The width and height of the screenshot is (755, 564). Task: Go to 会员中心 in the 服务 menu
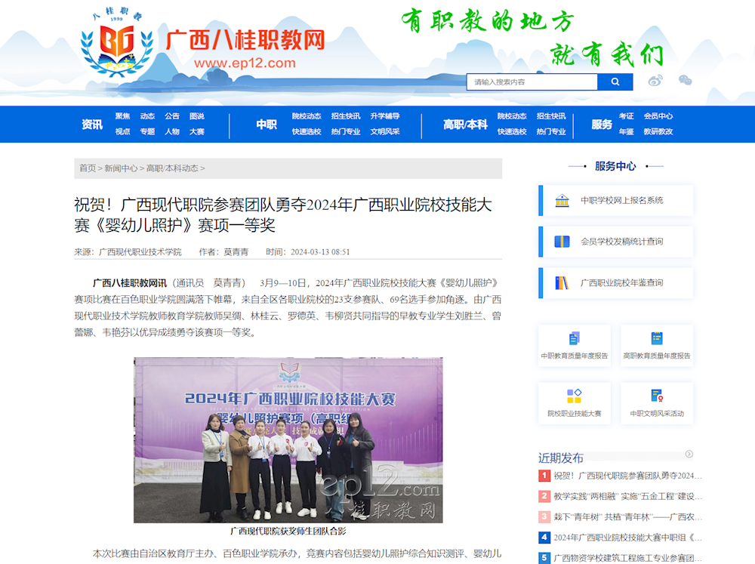pos(658,116)
